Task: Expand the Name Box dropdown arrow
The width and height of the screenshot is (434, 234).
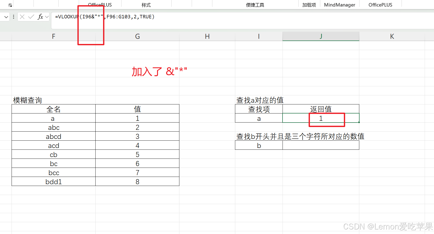Action: click(x=6, y=17)
